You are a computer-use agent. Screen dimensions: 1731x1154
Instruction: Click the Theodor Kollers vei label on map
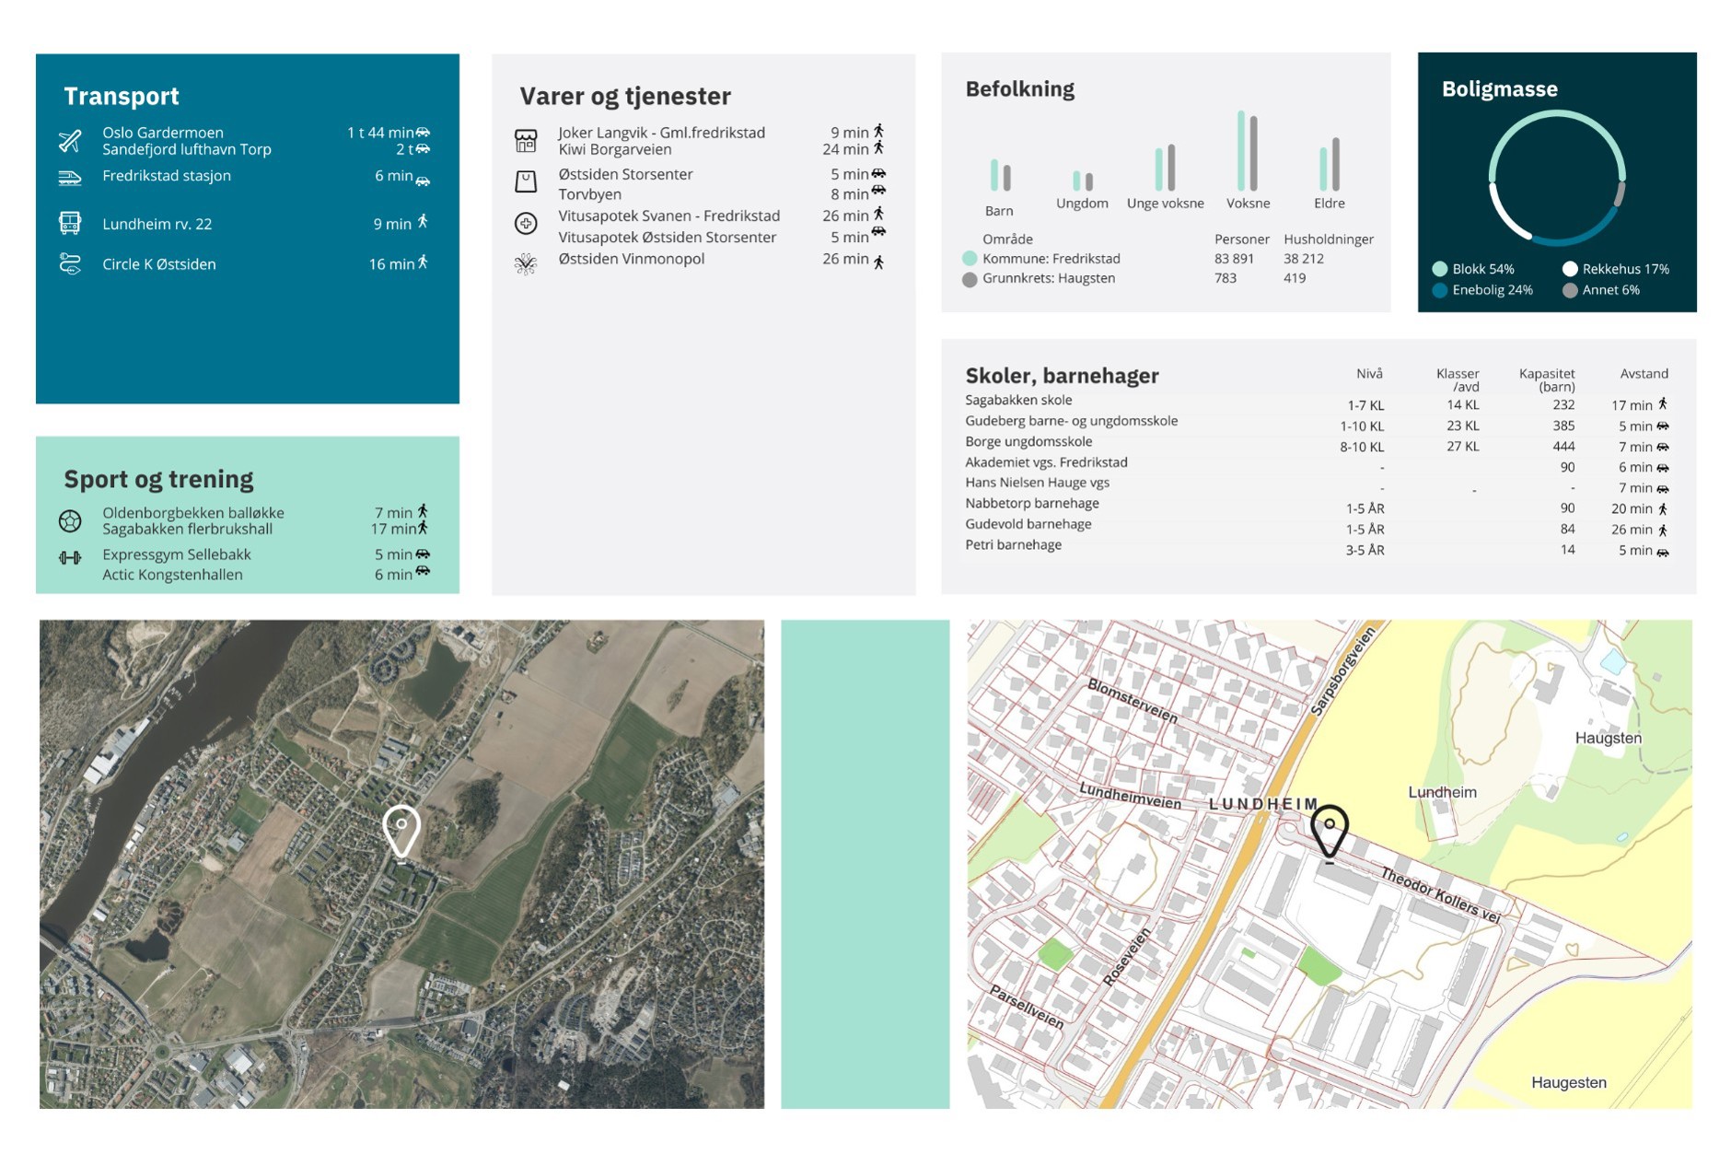(1441, 896)
